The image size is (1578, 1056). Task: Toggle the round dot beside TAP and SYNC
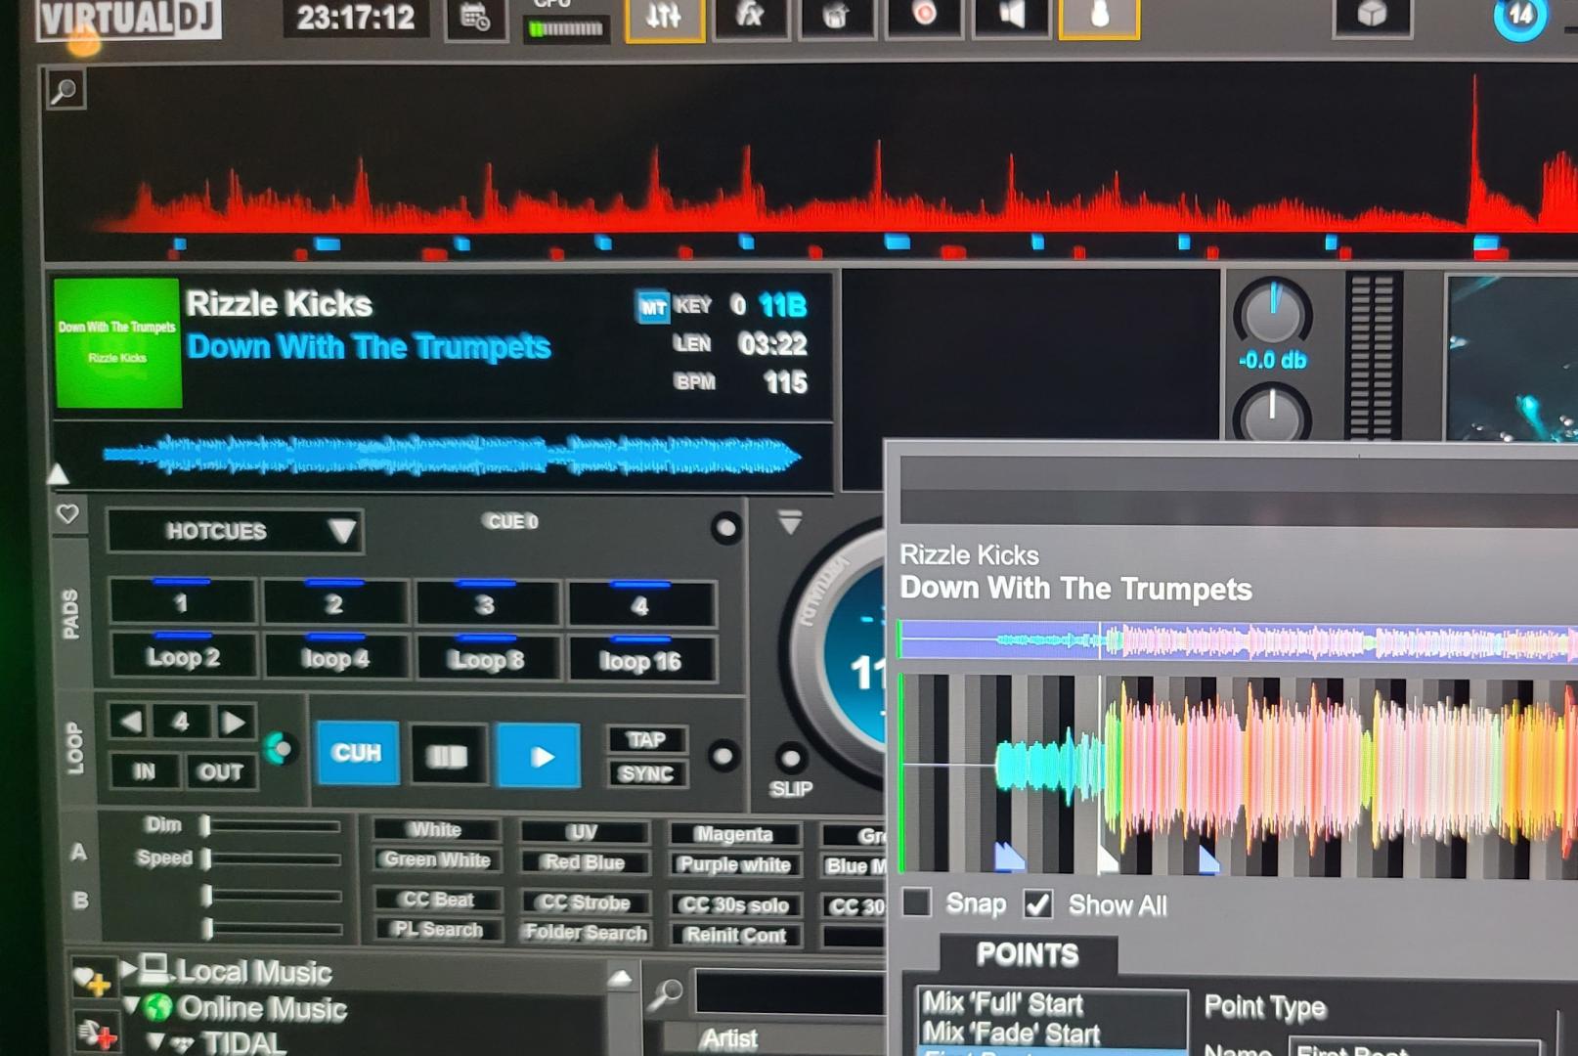pos(723,756)
